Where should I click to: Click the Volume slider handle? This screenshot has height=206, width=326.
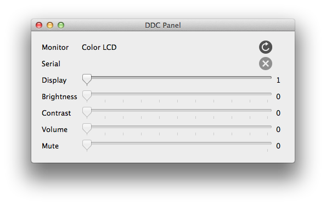(x=87, y=129)
